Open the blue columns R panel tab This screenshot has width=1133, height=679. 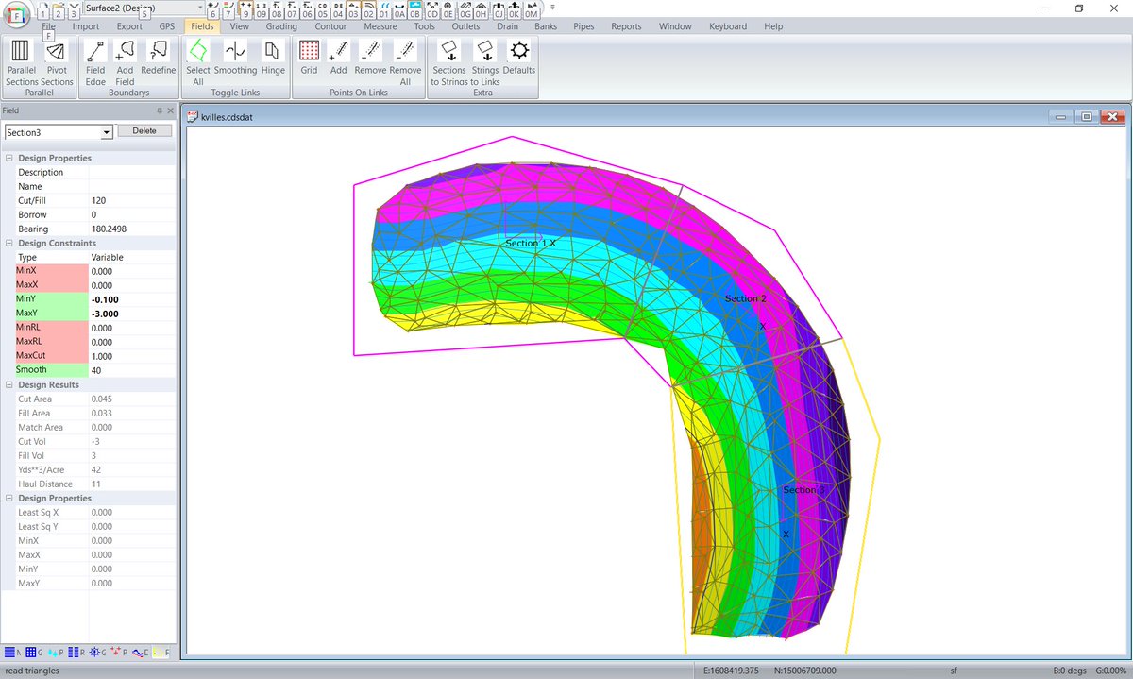click(76, 652)
